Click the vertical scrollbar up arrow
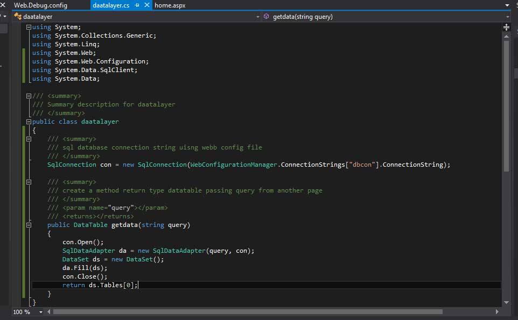This screenshot has height=320, width=518. coord(506,35)
